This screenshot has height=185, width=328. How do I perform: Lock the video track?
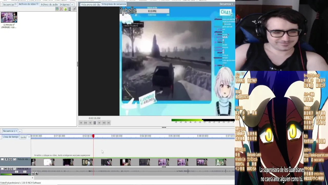coord(15,159)
